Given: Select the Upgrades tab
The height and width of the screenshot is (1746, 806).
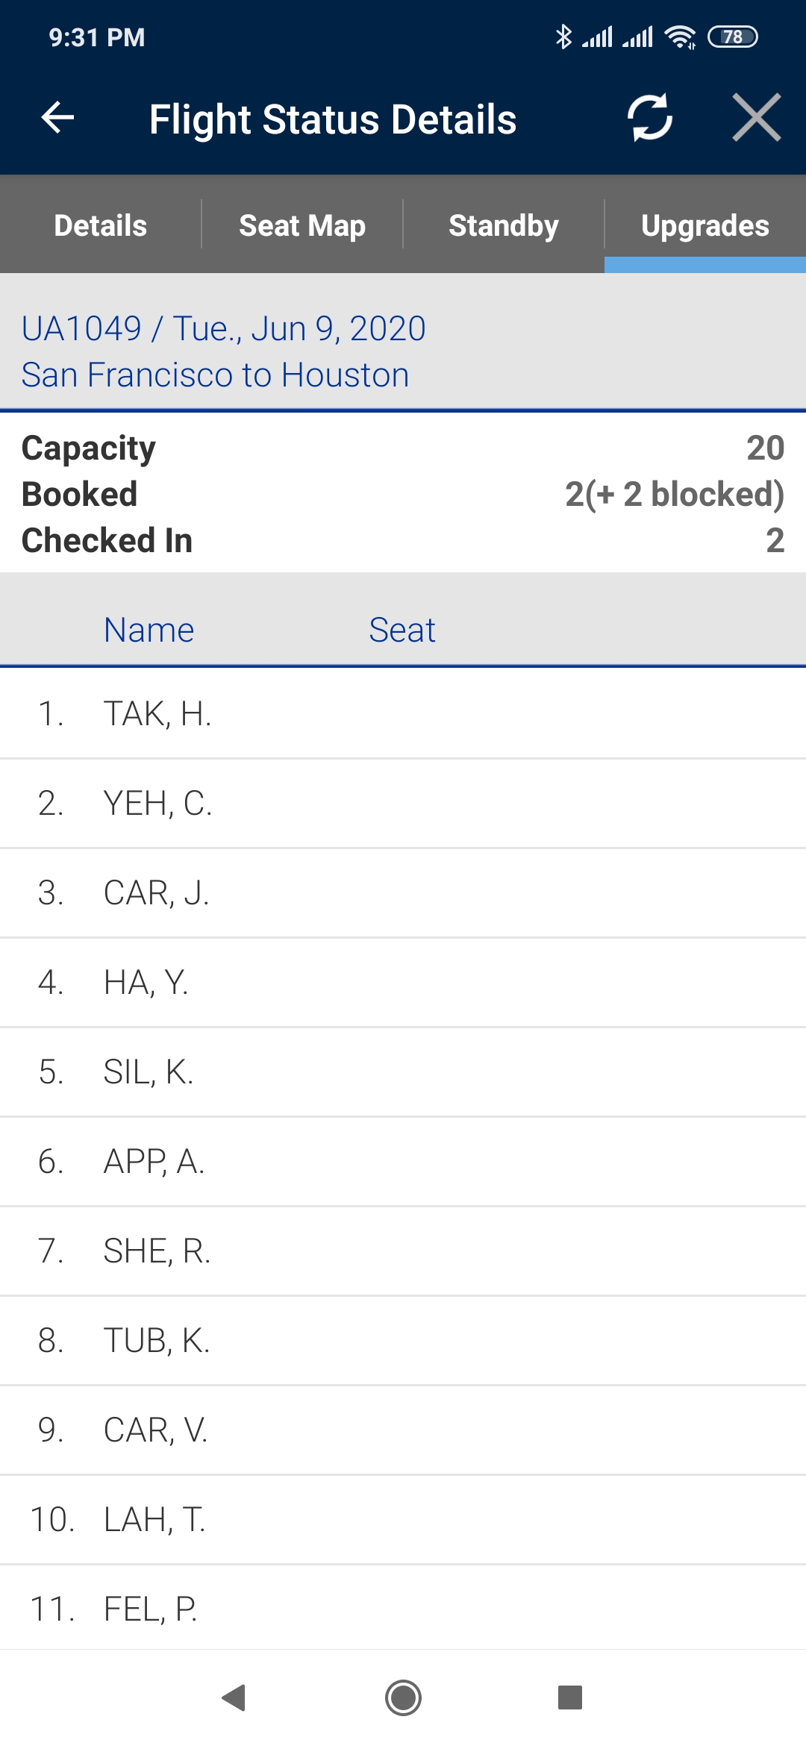Looking at the screenshot, I should (705, 225).
